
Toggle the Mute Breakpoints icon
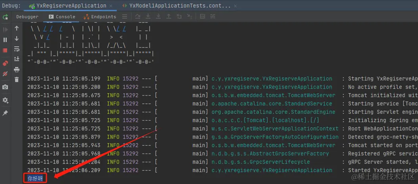coord(5,74)
